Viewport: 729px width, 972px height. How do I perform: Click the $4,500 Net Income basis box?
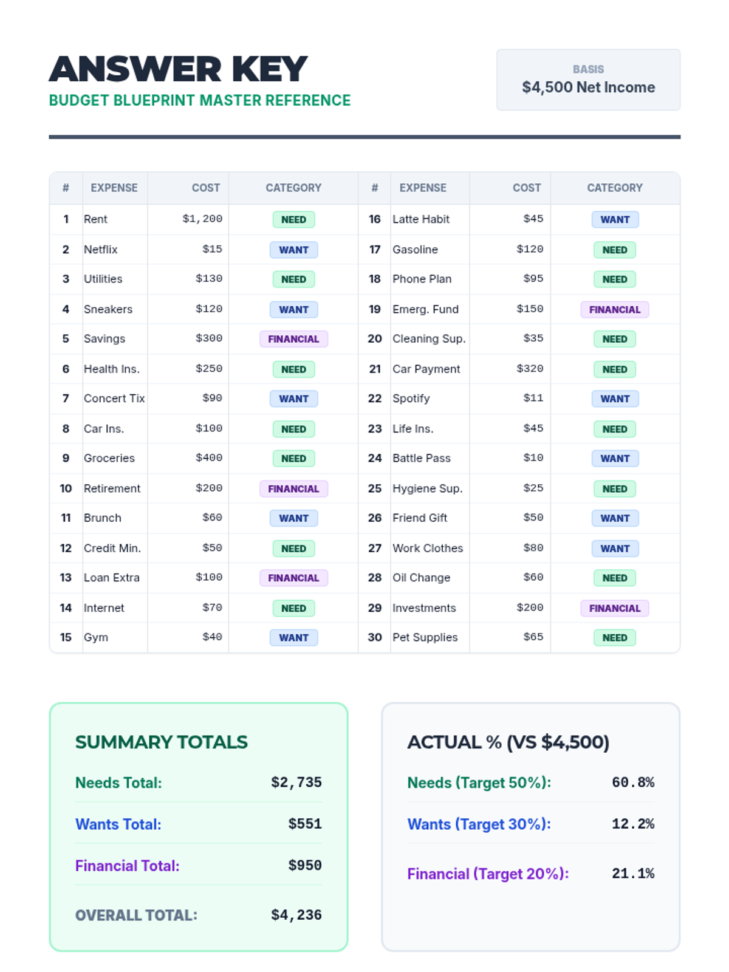588,80
